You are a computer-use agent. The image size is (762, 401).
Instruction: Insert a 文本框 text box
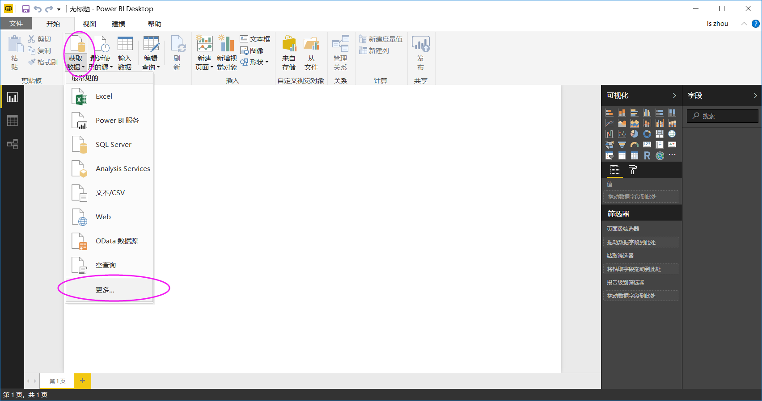(255, 39)
